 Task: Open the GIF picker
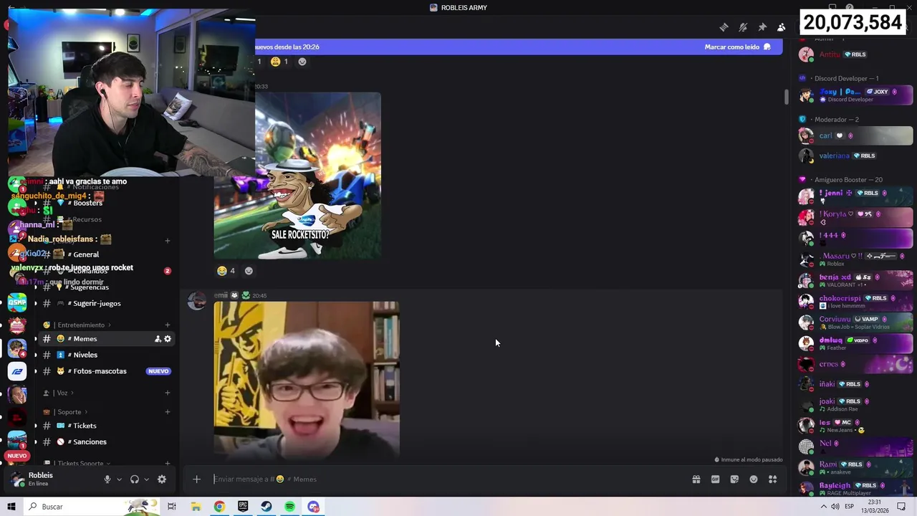point(715,479)
